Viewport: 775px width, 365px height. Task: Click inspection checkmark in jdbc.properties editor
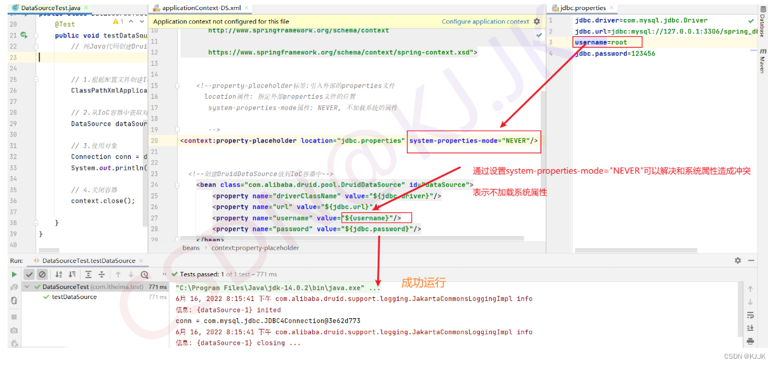coord(752,20)
